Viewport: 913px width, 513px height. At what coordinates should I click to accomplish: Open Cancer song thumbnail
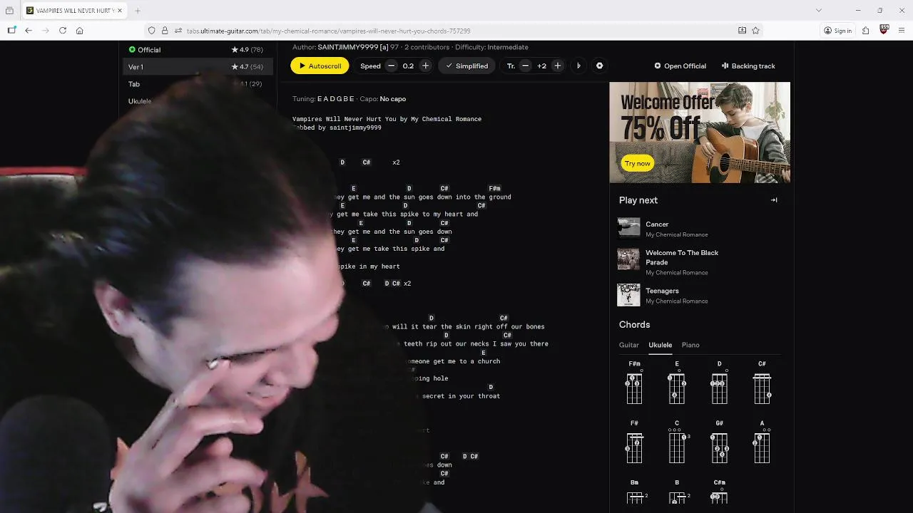click(628, 227)
